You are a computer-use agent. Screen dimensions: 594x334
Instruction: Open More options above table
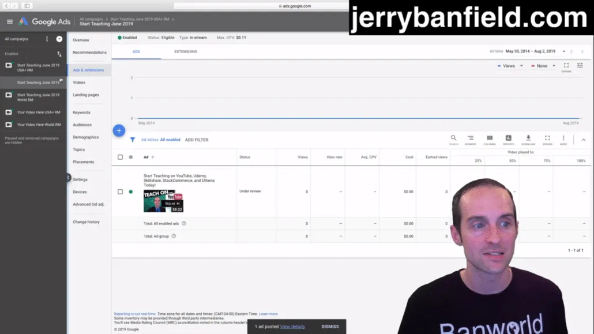563,140
